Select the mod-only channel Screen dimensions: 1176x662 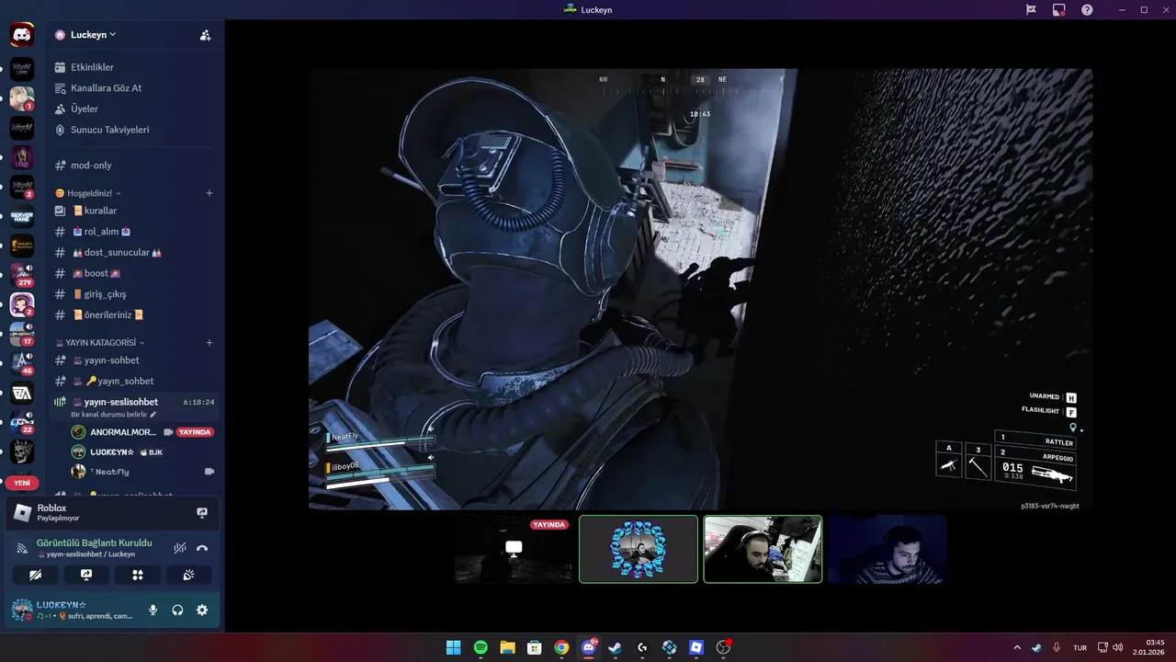(134, 165)
